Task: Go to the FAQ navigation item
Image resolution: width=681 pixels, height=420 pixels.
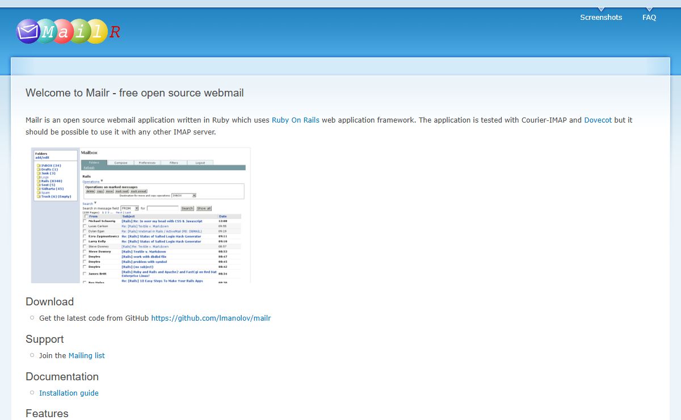Action: 649,18
